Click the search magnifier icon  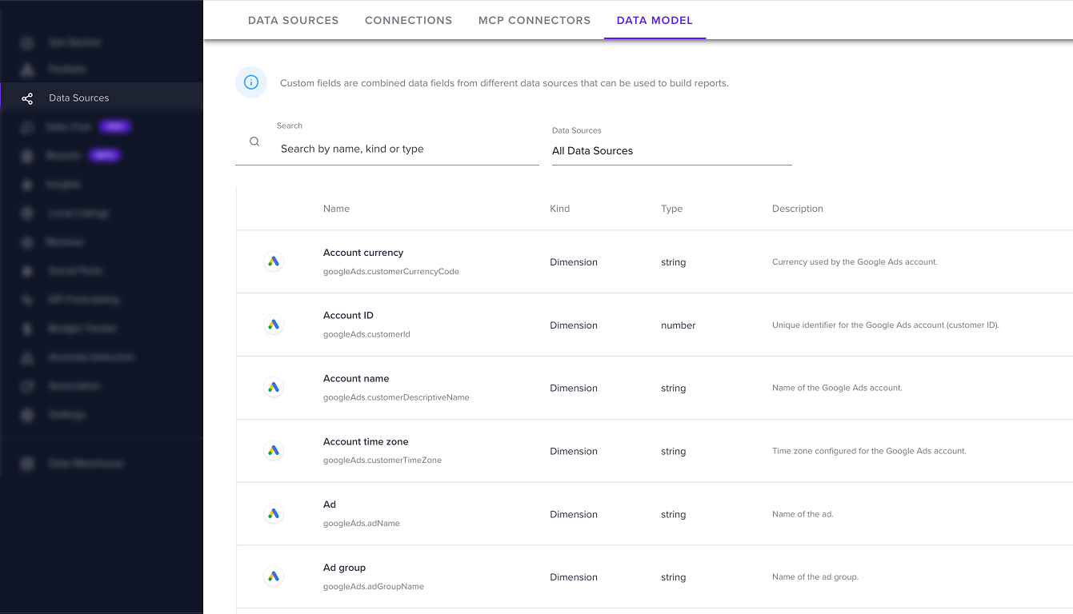(x=254, y=142)
